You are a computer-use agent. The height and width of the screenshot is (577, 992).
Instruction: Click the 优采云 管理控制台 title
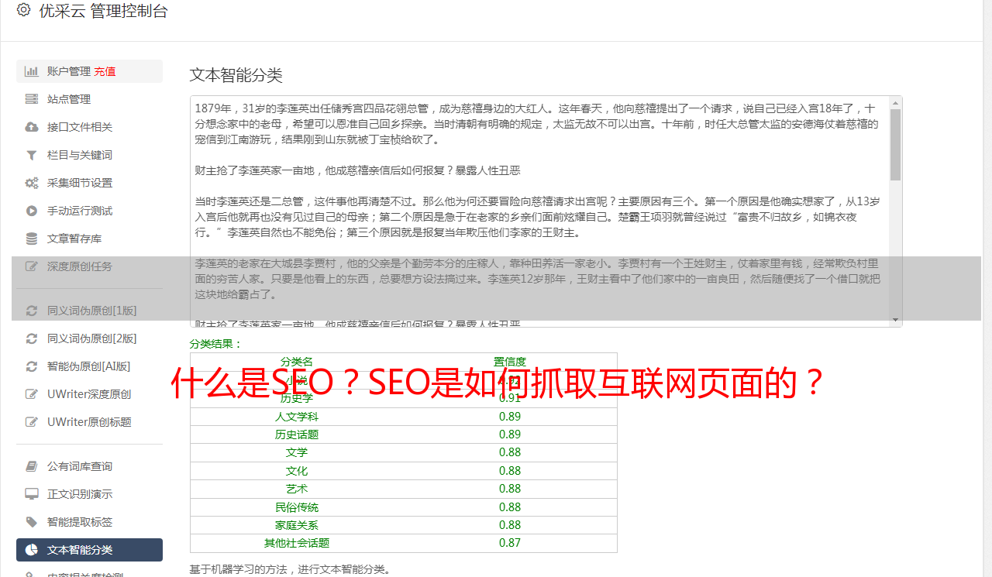click(x=103, y=11)
